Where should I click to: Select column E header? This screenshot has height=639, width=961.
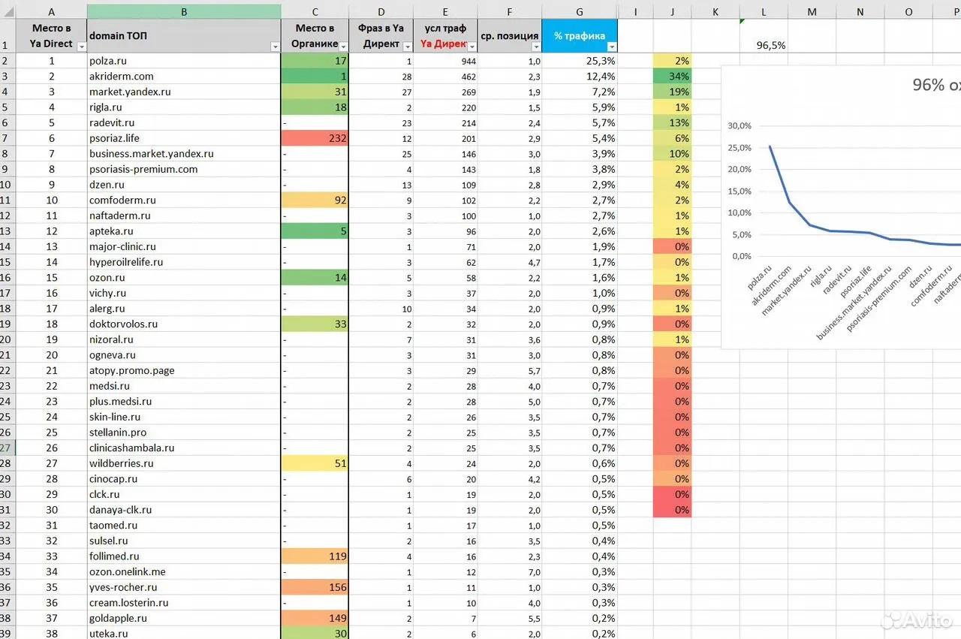445,11
